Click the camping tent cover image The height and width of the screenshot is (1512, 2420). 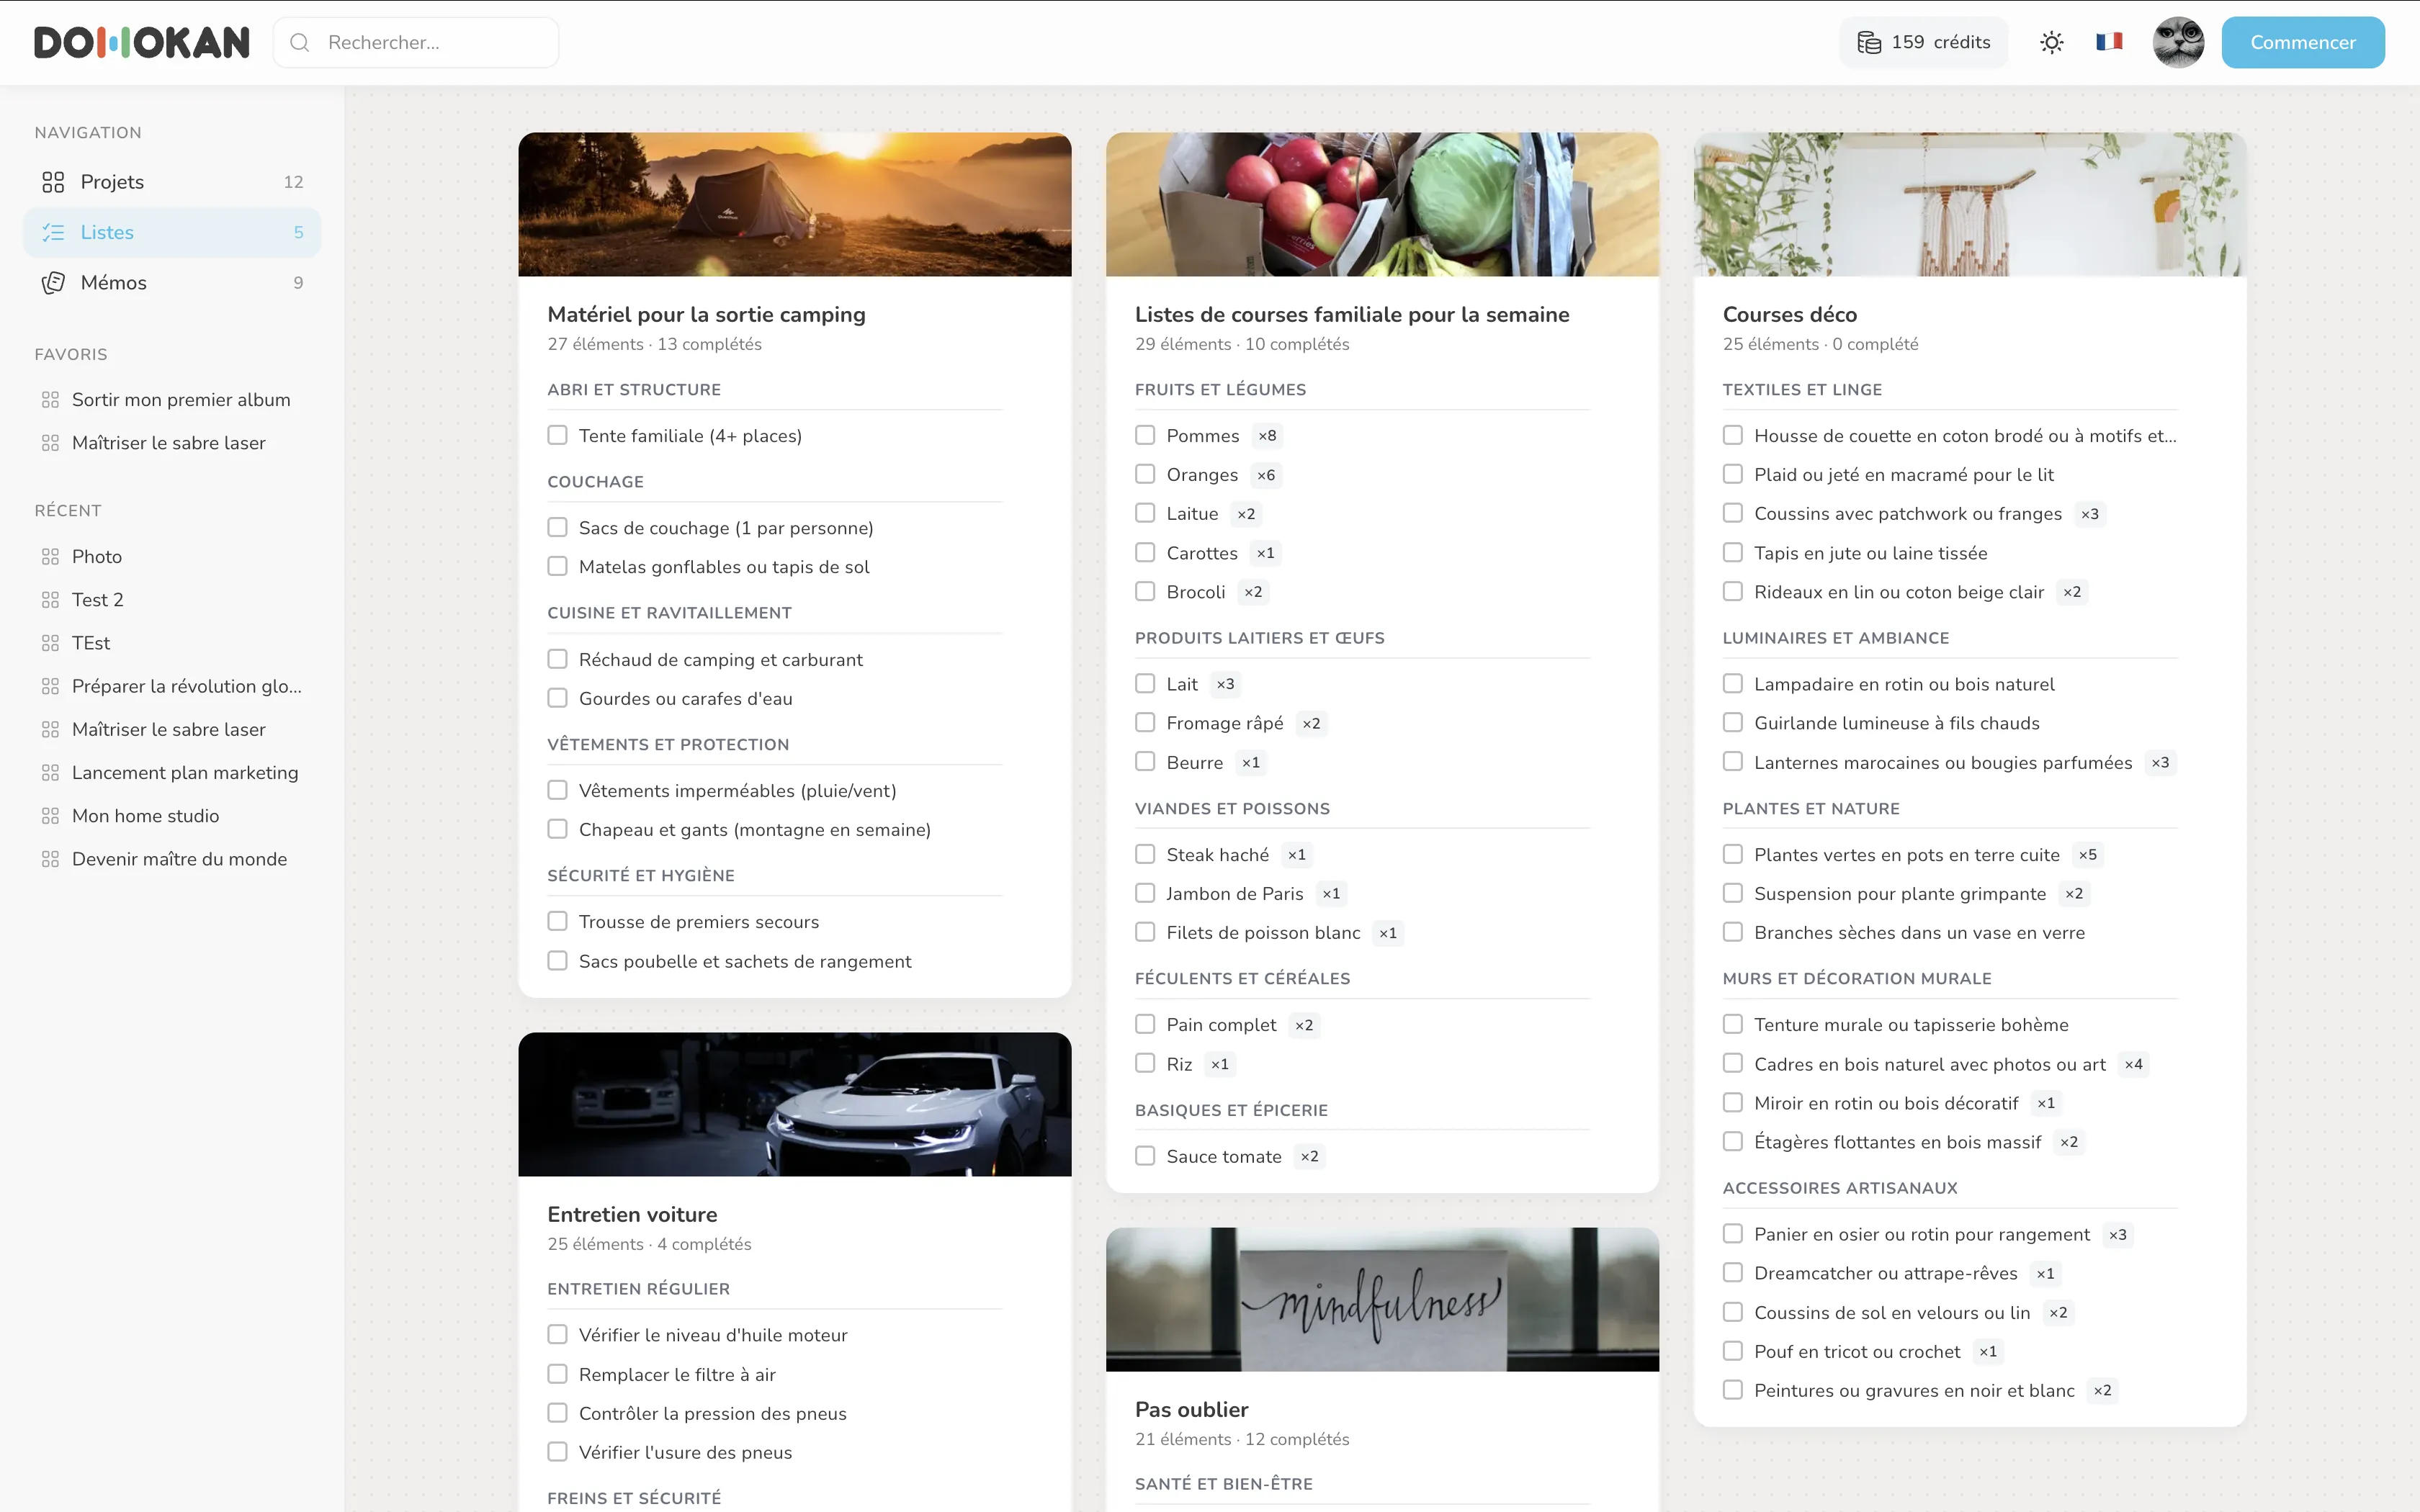click(795, 204)
